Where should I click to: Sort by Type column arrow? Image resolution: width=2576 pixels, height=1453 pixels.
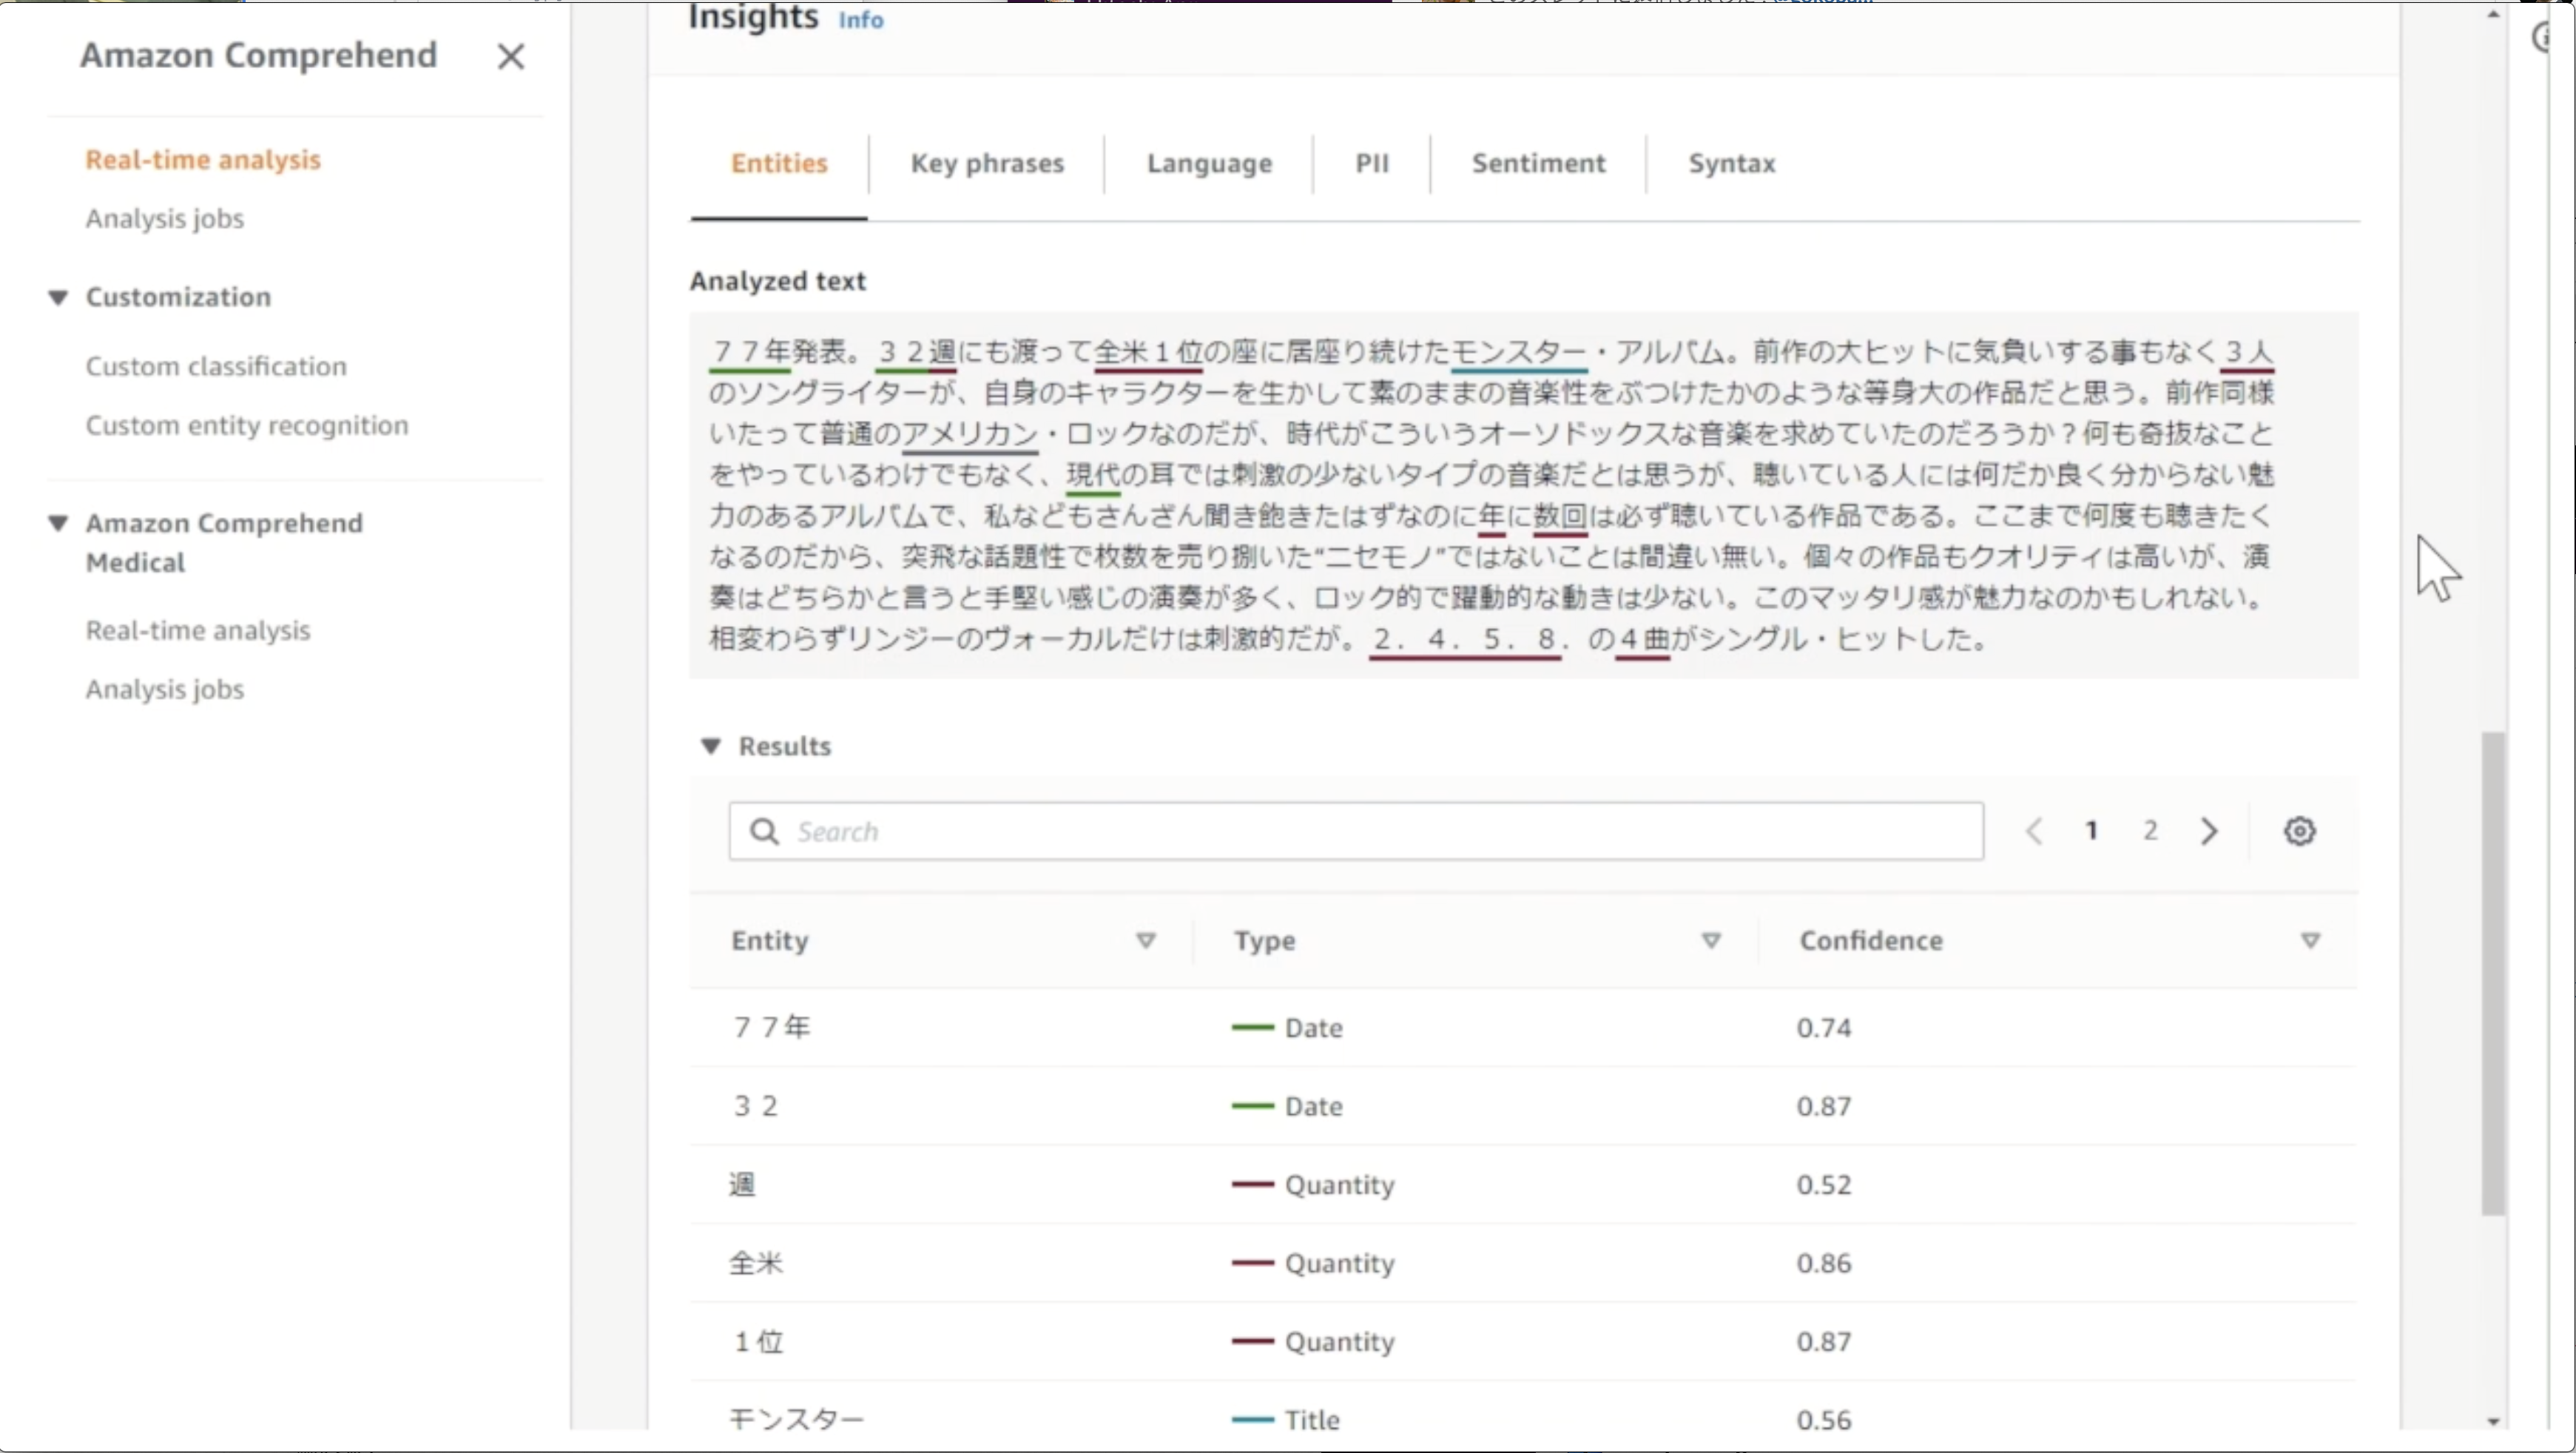(1711, 940)
